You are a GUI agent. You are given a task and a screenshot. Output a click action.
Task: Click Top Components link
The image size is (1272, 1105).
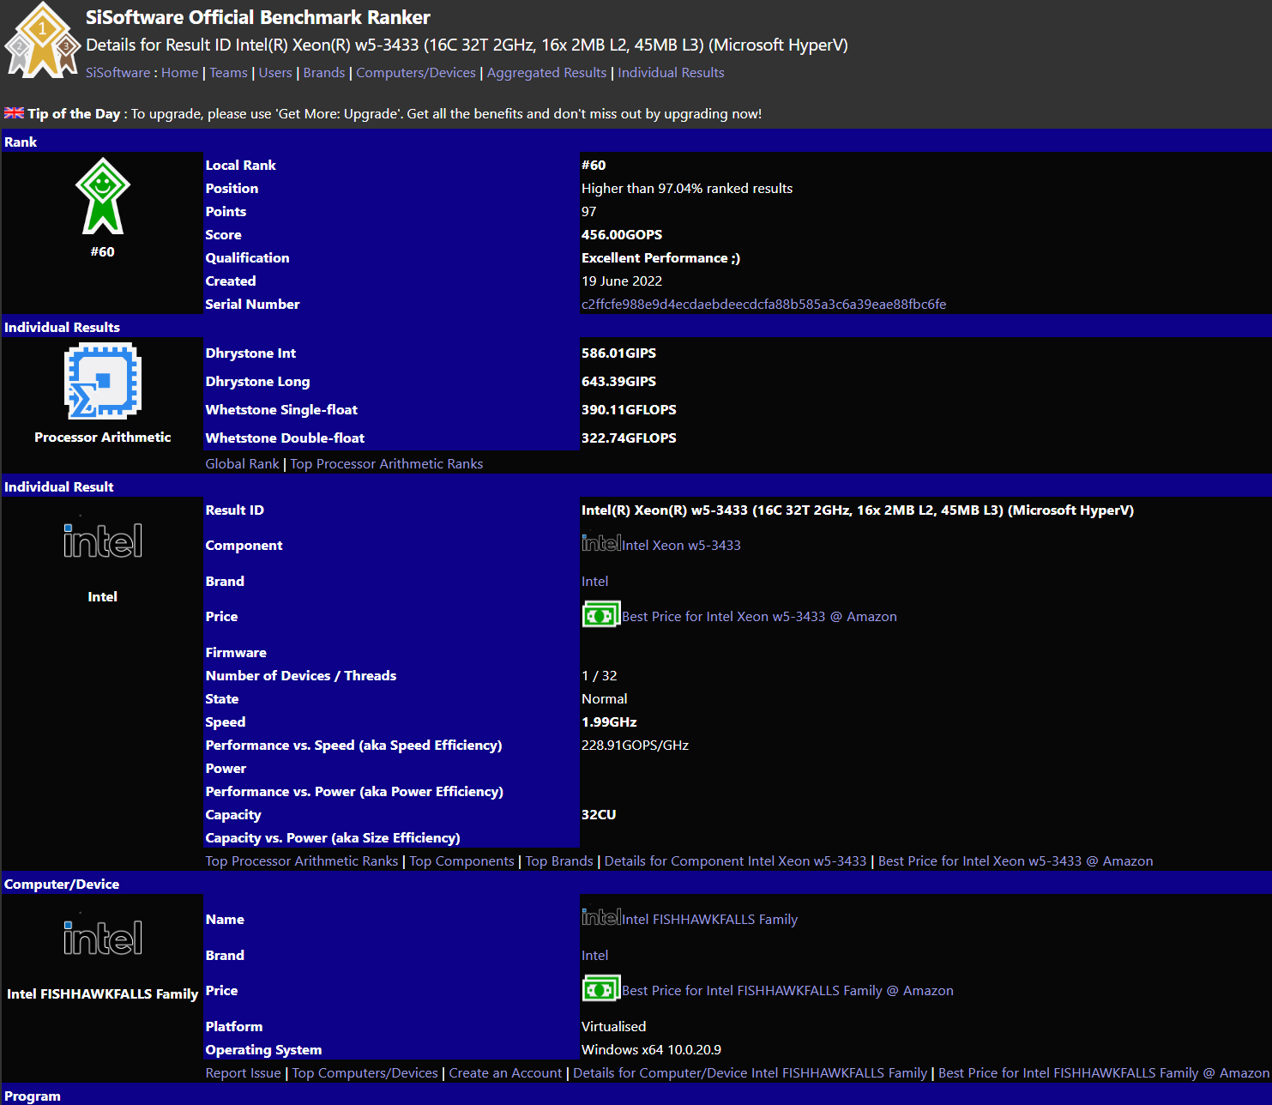coord(461,861)
